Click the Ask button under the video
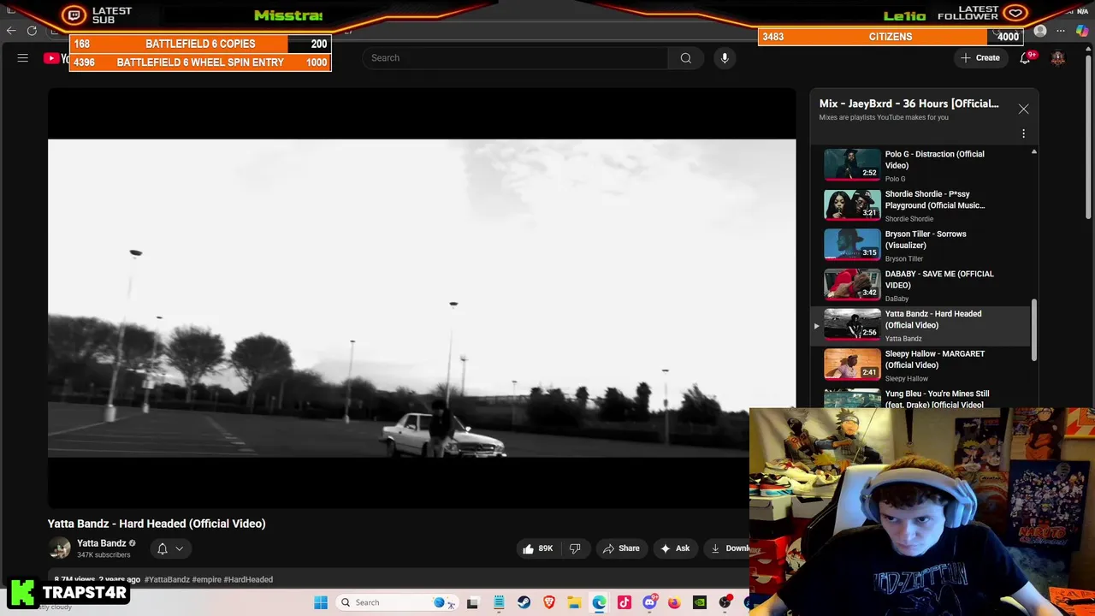Screen dimensions: 1095x616 click(x=675, y=548)
